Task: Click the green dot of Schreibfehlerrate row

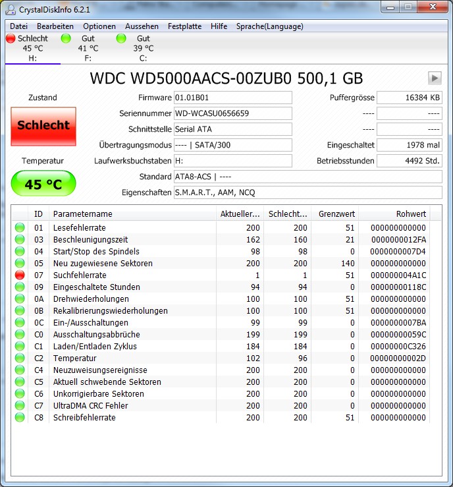Action: point(20,417)
